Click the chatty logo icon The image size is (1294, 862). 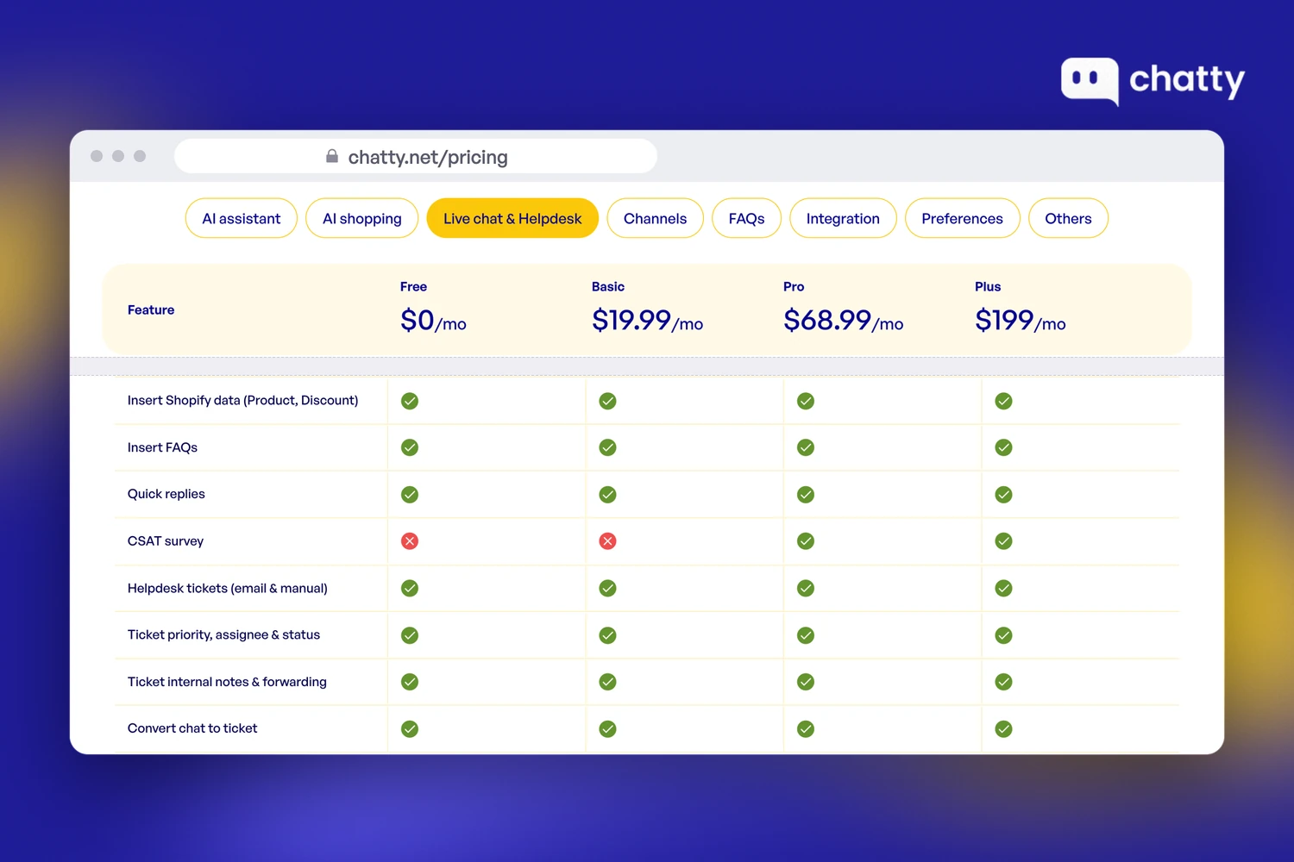1090,81
